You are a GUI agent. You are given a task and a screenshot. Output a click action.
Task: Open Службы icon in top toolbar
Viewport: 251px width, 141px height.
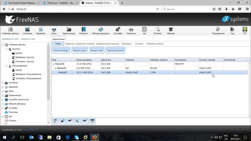[x=118, y=31]
